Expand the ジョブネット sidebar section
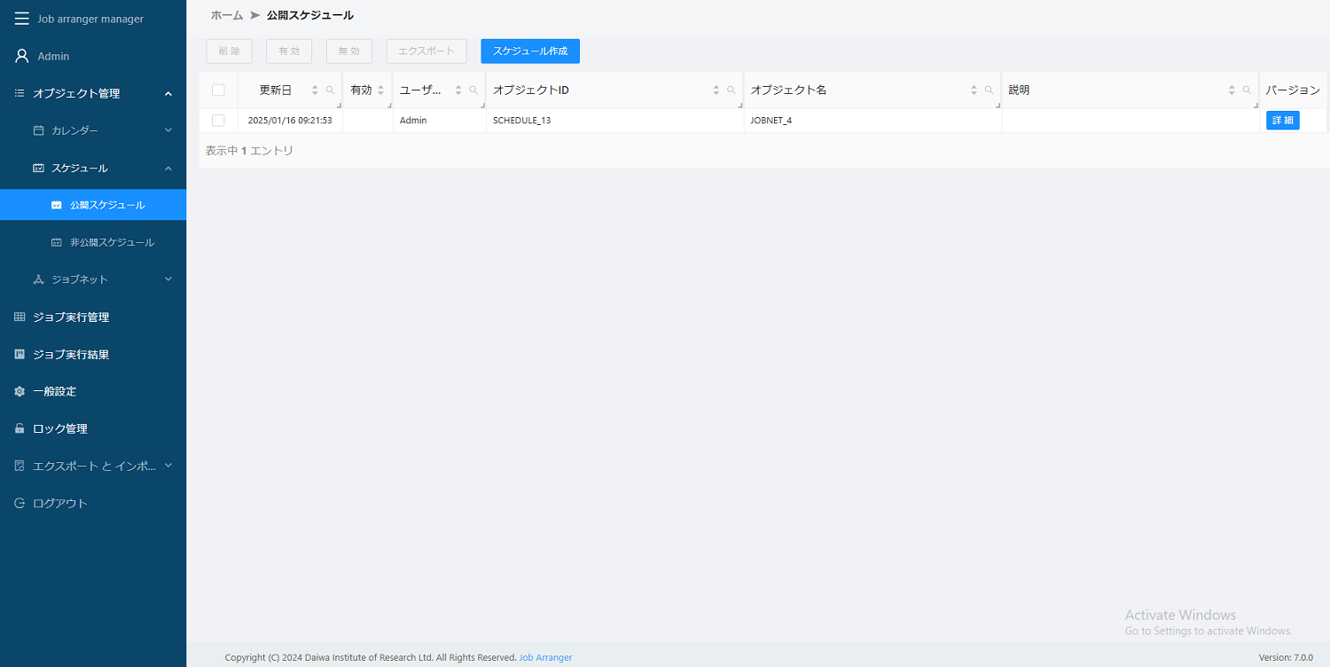This screenshot has height=667, width=1330. pyautogui.click(x=168, y=279)
